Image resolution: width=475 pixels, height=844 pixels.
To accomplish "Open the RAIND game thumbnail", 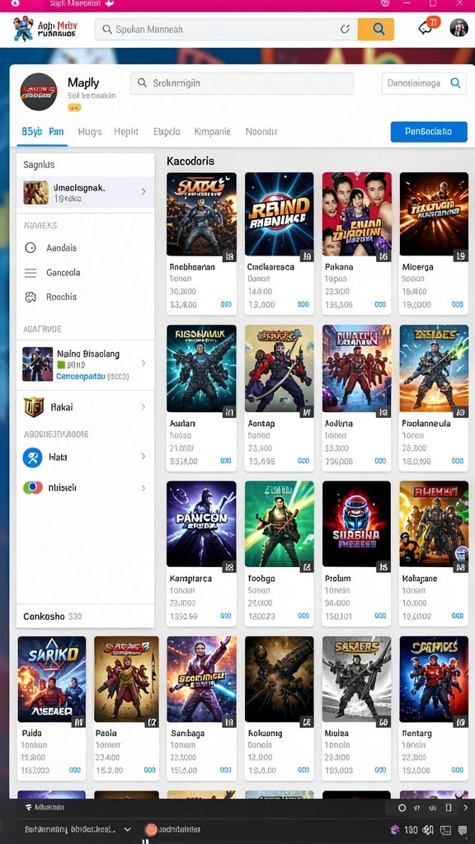I will tap(279, 213).
